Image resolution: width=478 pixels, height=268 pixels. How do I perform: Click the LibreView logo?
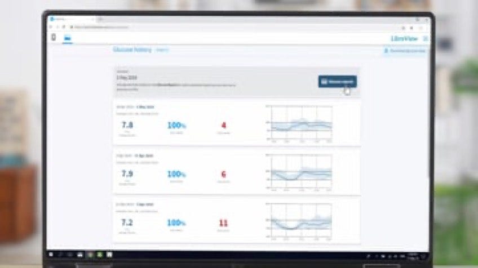pos(404,39)
